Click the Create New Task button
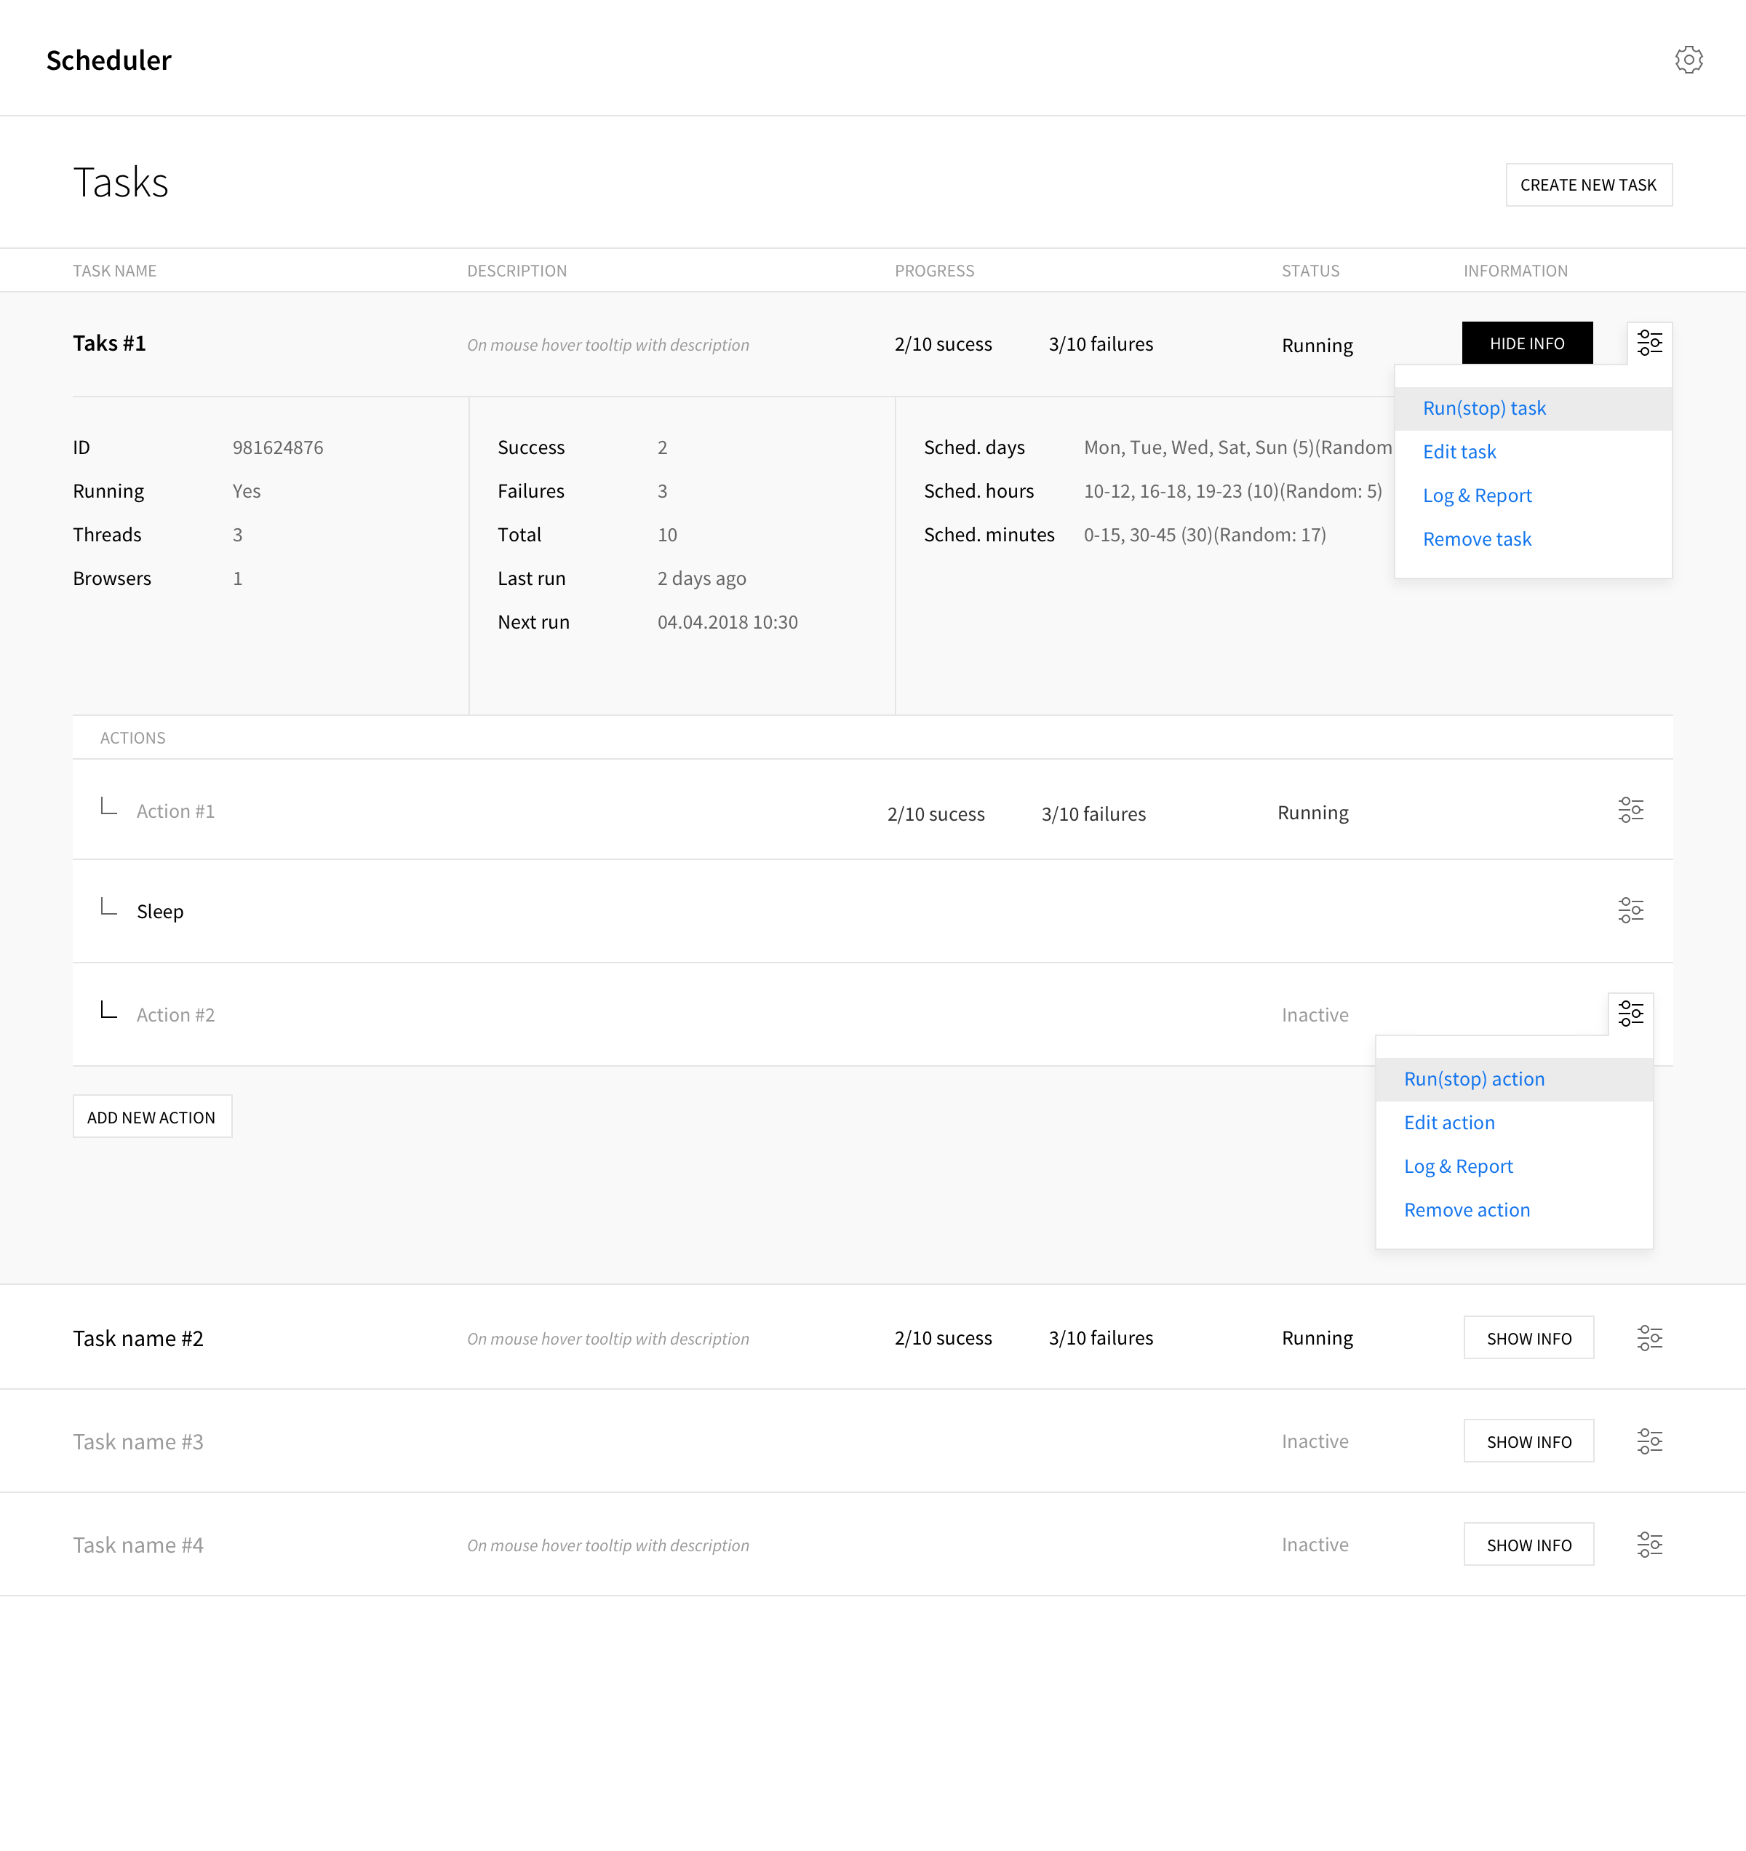The image size is (1746, 1851). tap(1587, 184)
